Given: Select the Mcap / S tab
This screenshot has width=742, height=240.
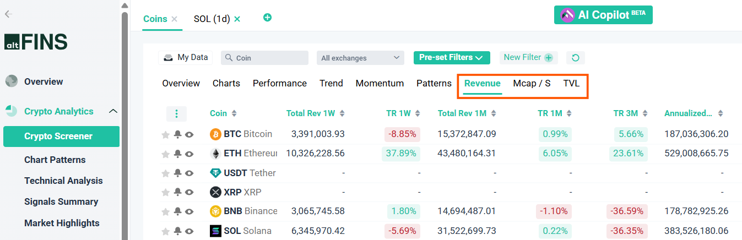Looking at the screenshot, I should (532, 84).
